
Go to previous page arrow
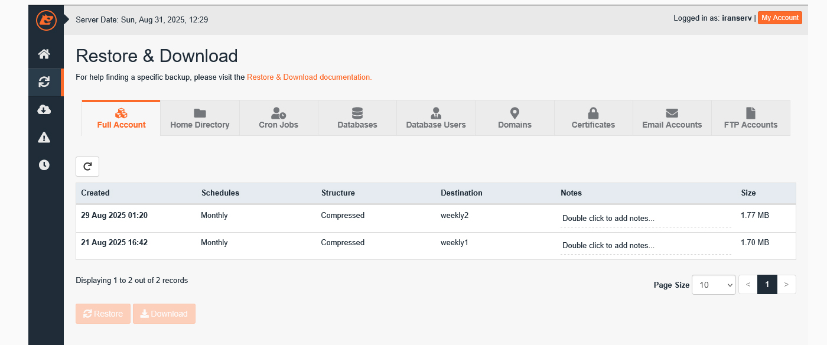pyautogui.click(x=748, y=285)
